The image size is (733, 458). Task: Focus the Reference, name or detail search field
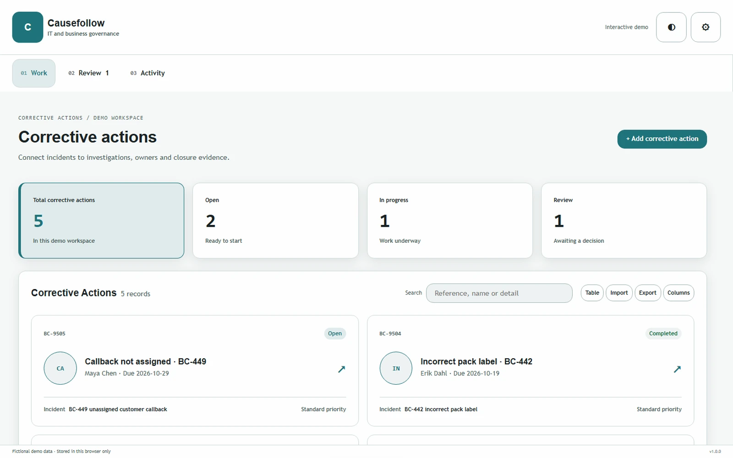[x=499, y=293]
